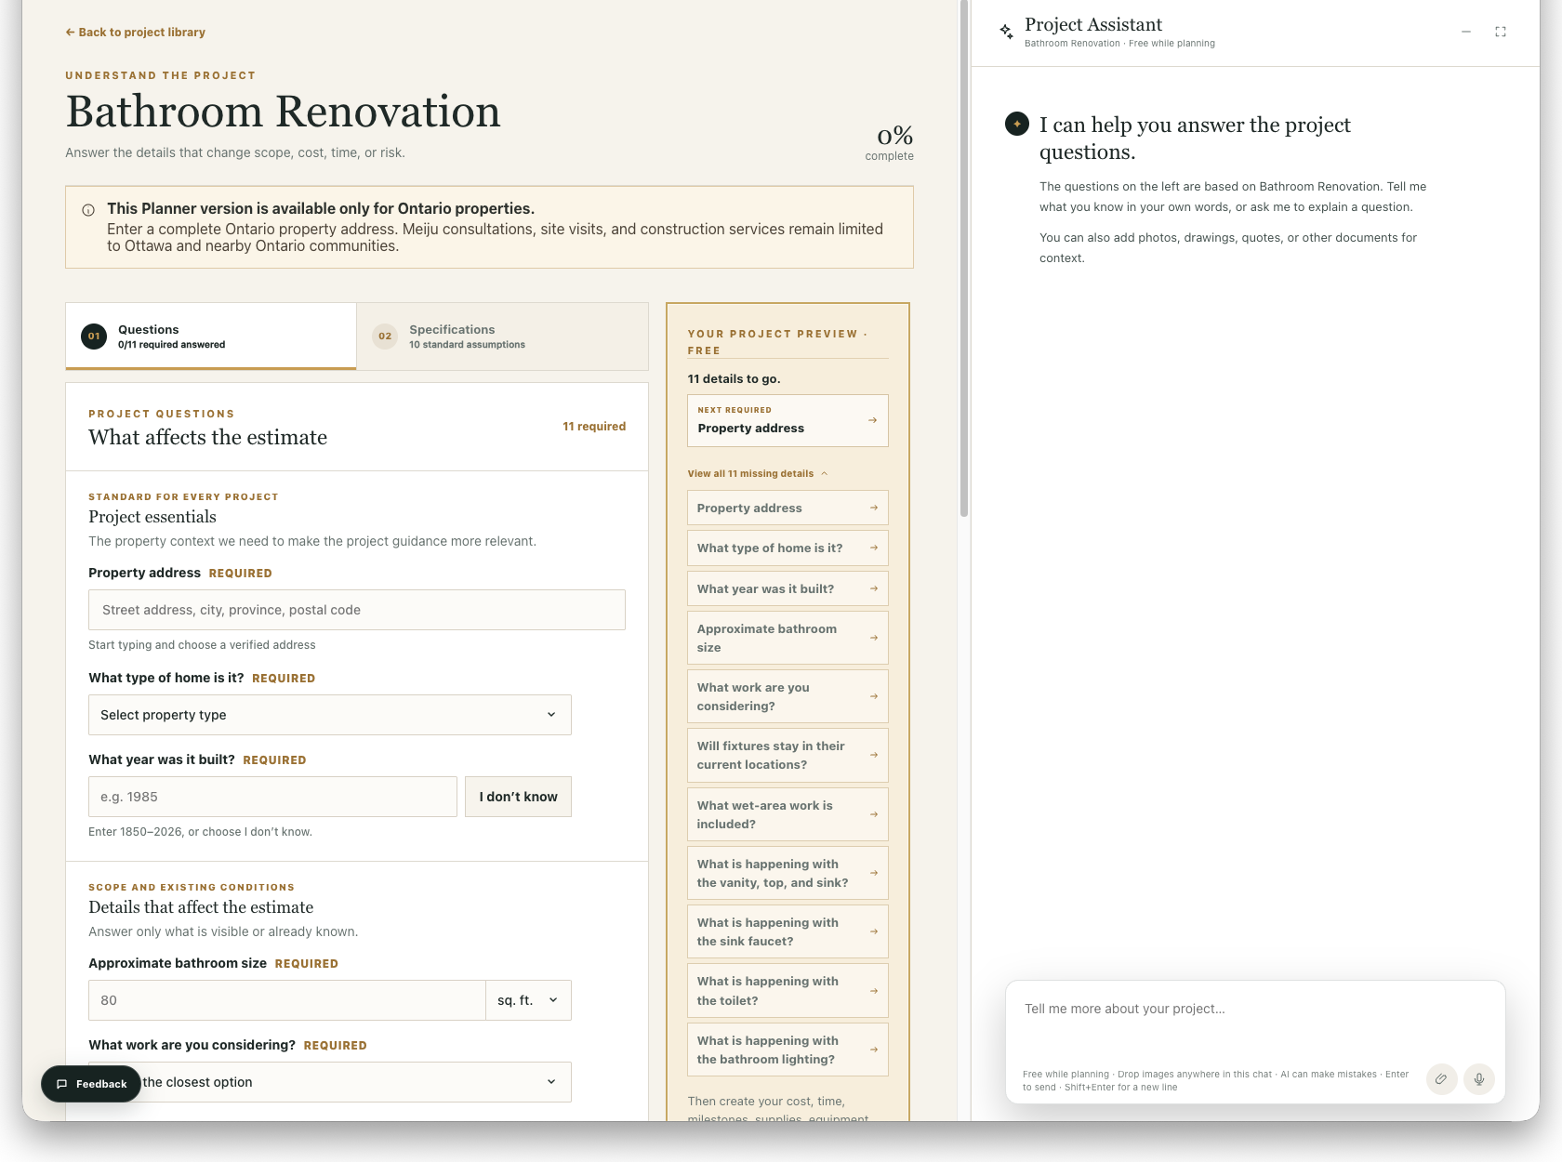Click the 11 required label

coord(594,427)
